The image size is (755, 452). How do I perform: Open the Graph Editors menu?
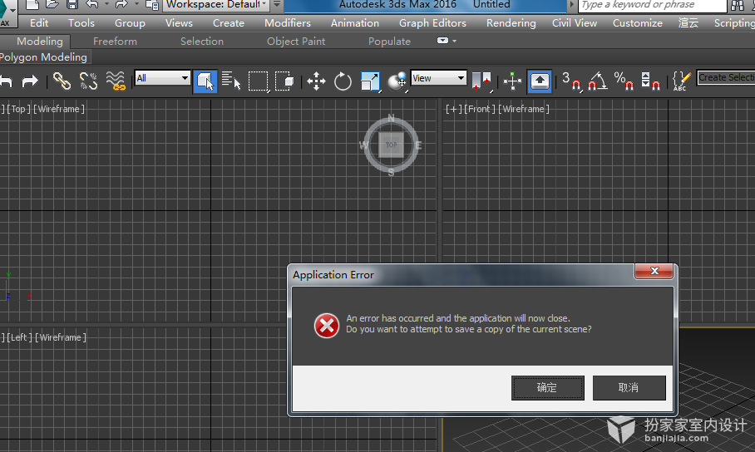[x=432, y=23]
